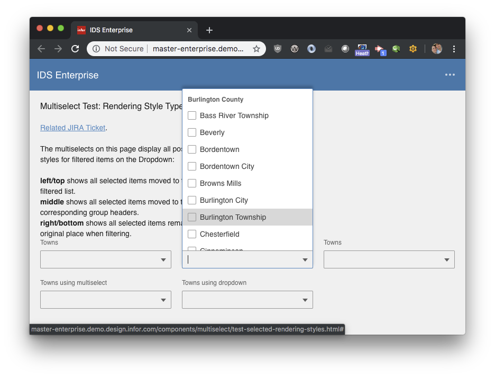Go back using the browser back arrow
The height and width of the screenshot is (377, 495).
pyautogui.click(x=41, y=49)
